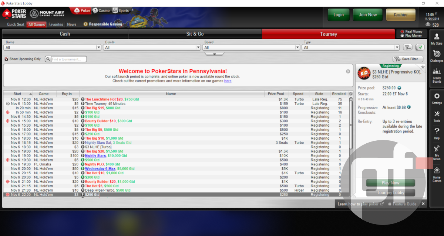This screenshot has width=444, height=236.
Task: Click the bounty icon on In 50 min row
Action: pos(8,112)
